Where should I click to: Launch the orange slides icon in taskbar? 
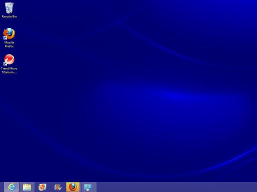point(42,187)
